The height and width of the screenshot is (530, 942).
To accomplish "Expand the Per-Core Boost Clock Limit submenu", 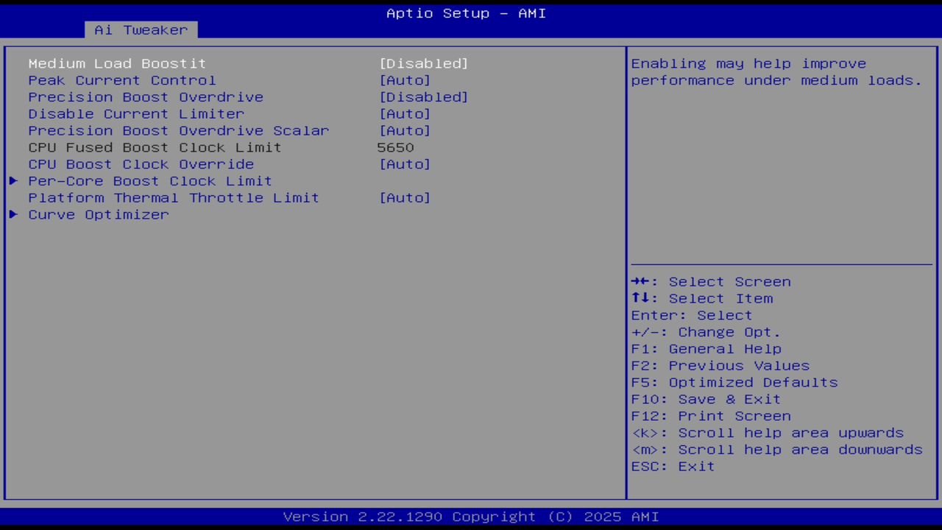I will point(149,180).
